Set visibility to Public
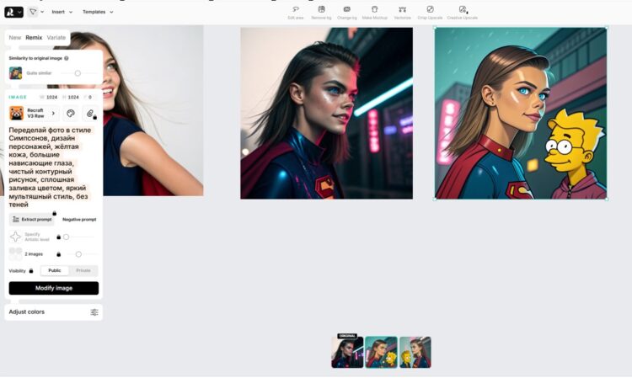 coord(55,270)
